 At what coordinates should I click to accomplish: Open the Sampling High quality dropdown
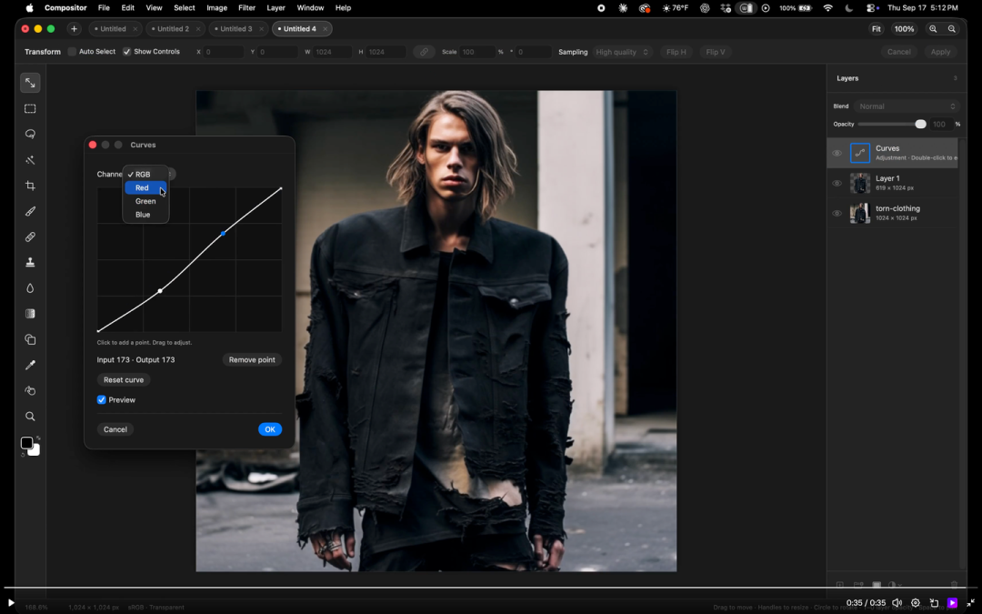tap(623, 52)
